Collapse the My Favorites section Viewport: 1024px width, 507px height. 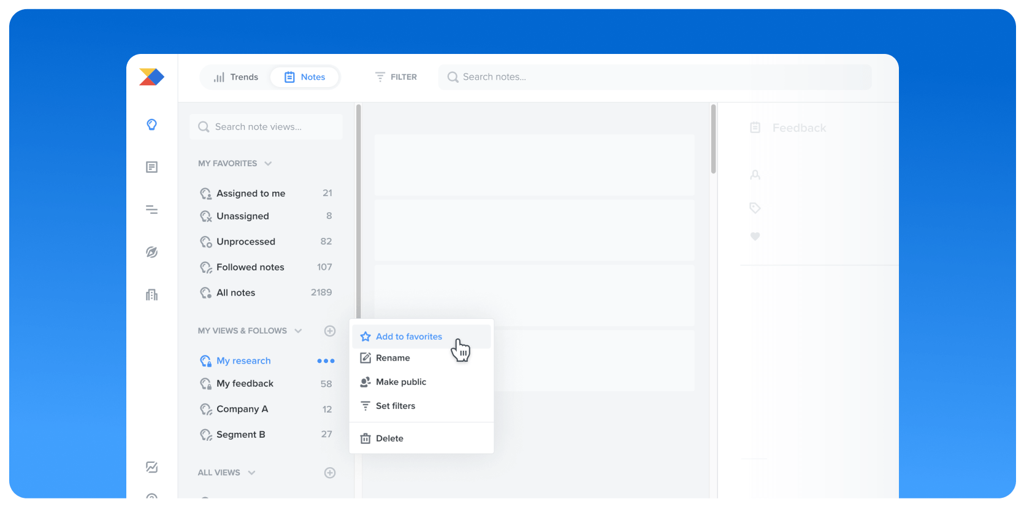[x=268, y=164]
